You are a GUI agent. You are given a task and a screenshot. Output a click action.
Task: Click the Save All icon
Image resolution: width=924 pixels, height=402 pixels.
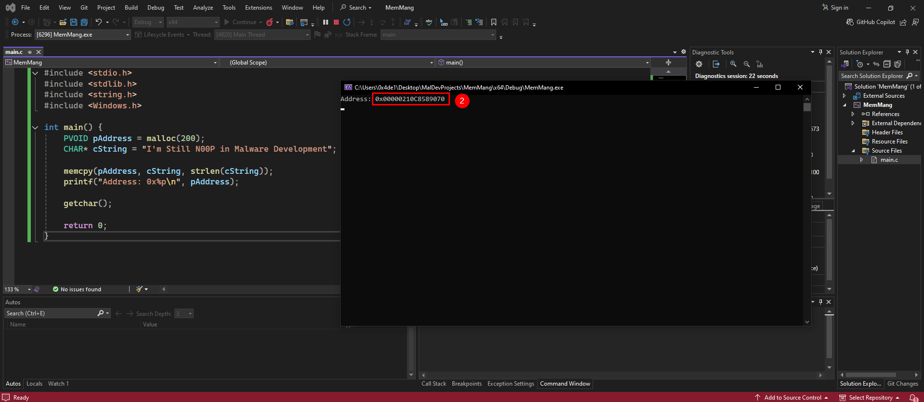(x=84, y=22)
